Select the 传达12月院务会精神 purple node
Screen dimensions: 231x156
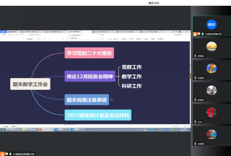[x=90, y=76]
